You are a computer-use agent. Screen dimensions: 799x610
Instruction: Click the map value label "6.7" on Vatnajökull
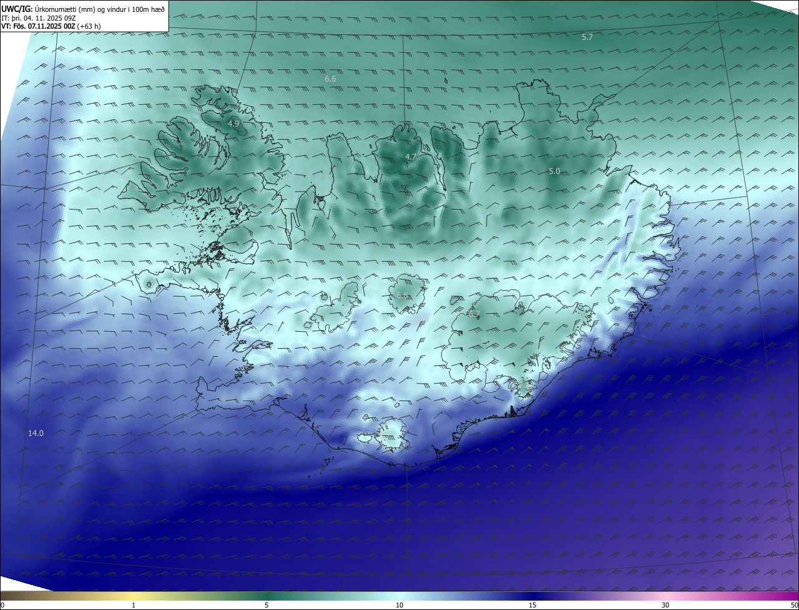tap(474, 314)
